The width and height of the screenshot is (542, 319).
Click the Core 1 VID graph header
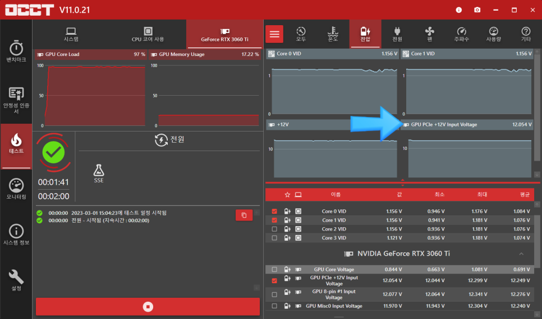[467, 54]
